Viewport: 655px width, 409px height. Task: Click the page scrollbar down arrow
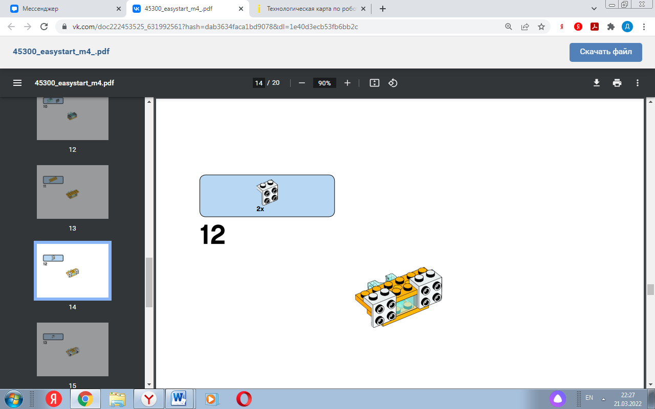pyautogui.click(x=651, y=384)
